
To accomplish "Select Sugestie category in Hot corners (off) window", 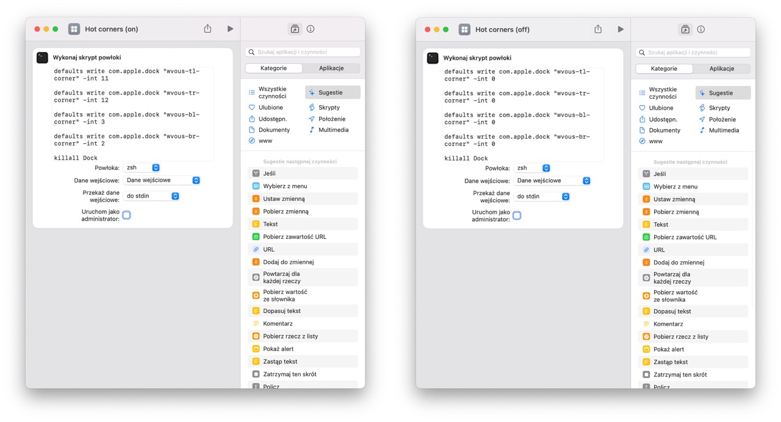I will [x=723, y=93].
